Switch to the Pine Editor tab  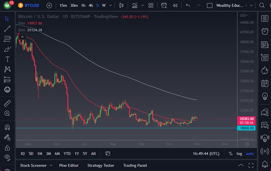69,165
